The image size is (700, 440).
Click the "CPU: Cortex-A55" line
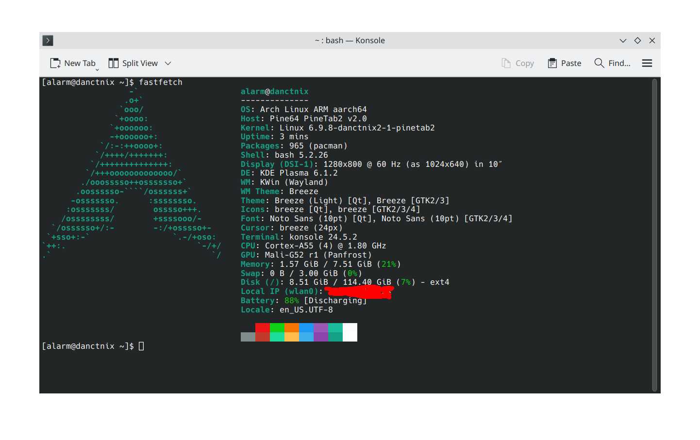click(x=314, y=246)
